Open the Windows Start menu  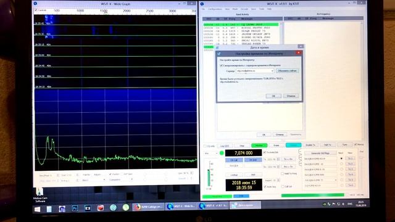[37, 209]
